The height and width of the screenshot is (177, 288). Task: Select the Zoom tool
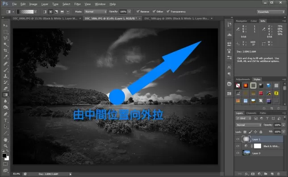[x=5, y=146]
